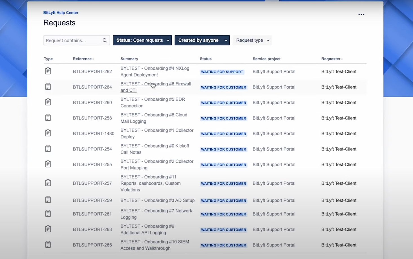Open the three-dots more options menu
Viewport: 413px width, 259px height.
(361, 14)
